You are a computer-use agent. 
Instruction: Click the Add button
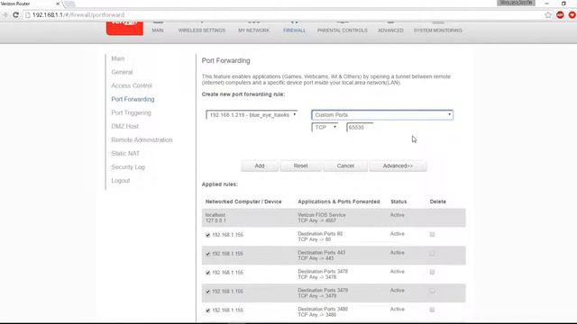pos(260,166)
